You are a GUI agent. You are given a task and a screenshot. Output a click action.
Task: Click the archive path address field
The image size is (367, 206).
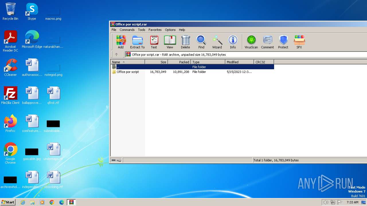point(246,54)
